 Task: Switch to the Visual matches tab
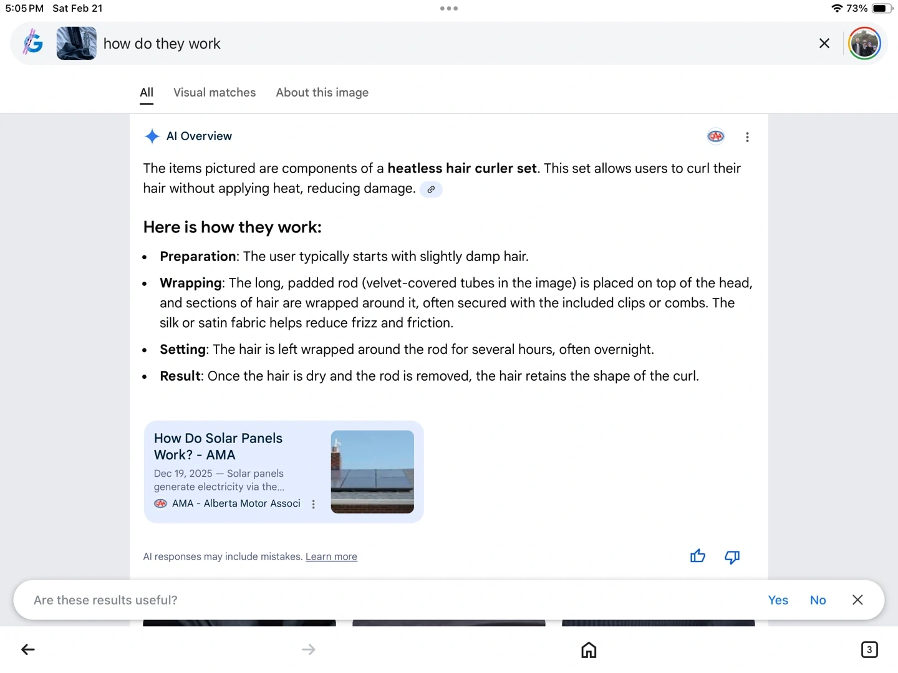[x=215, y=93]
